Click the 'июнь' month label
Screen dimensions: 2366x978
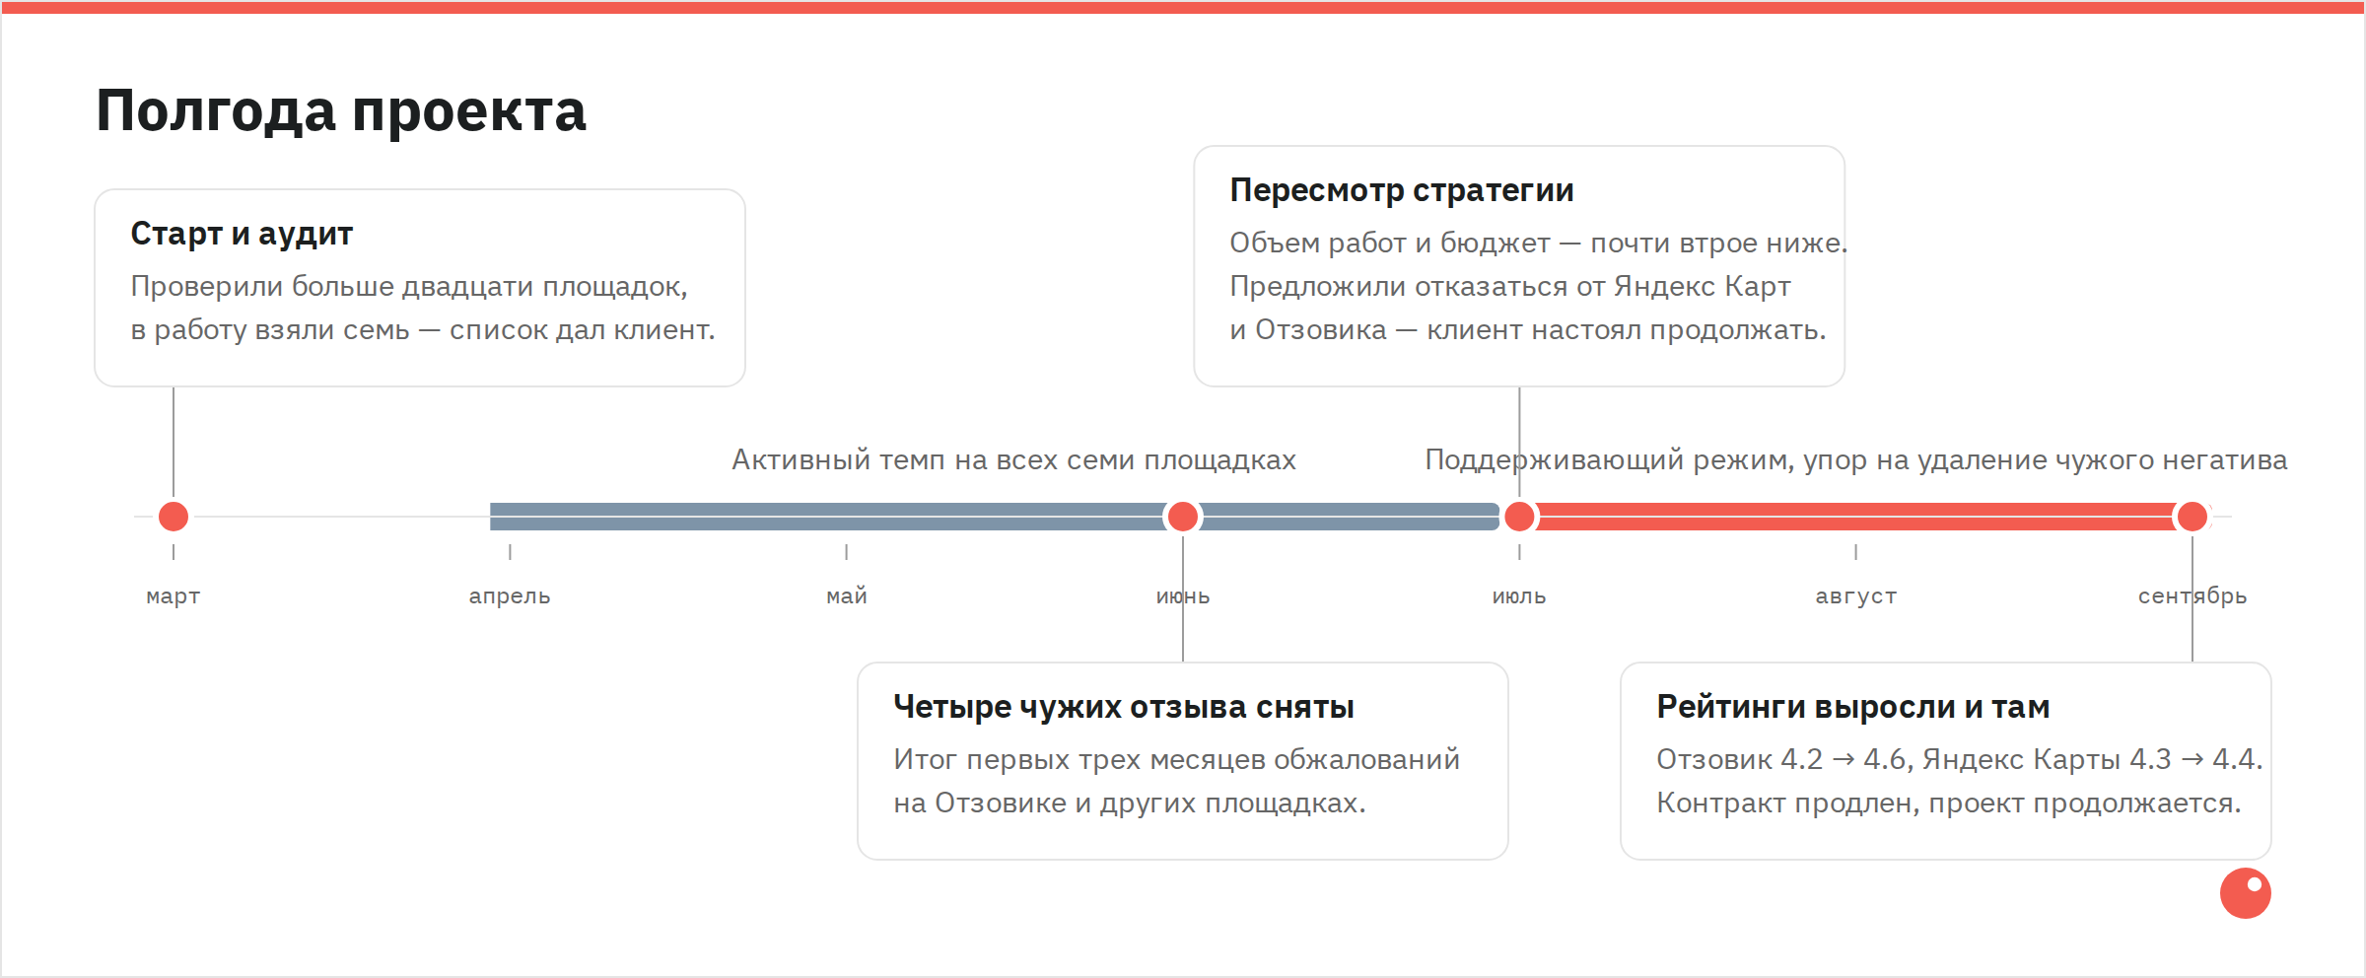click(1183, 595)
